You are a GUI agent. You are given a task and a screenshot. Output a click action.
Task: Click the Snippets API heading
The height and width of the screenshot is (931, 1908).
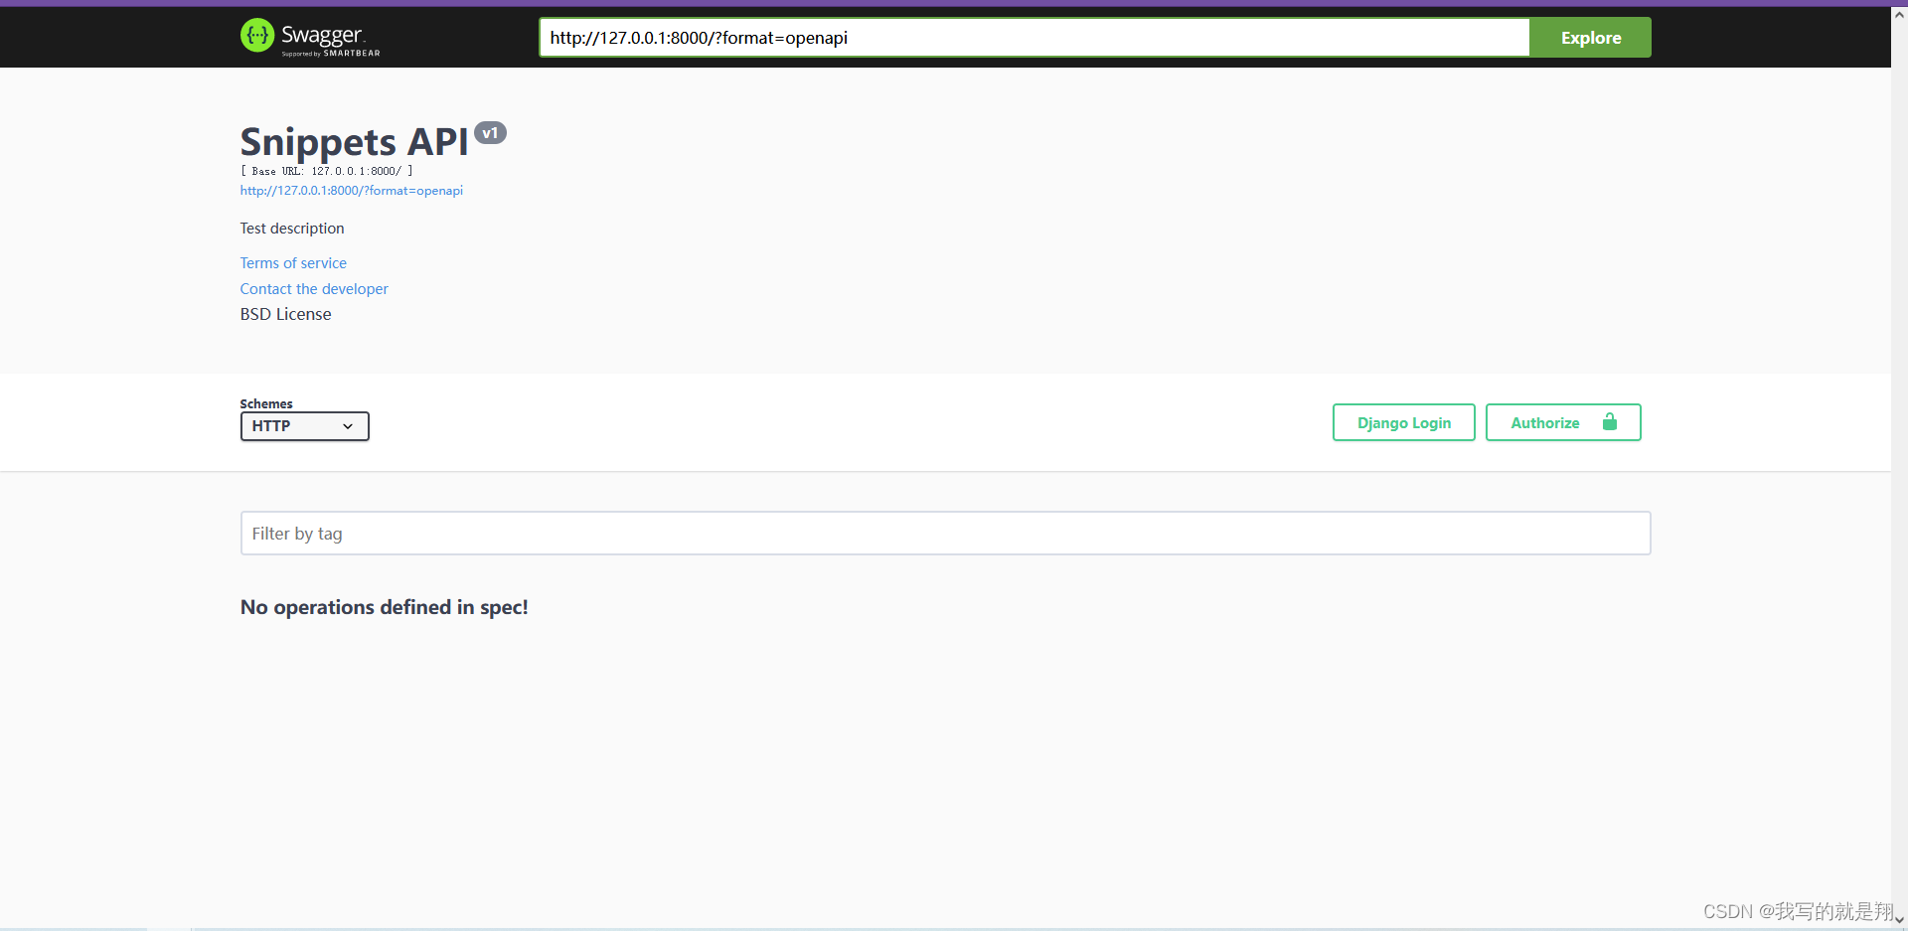click(353, 141)
